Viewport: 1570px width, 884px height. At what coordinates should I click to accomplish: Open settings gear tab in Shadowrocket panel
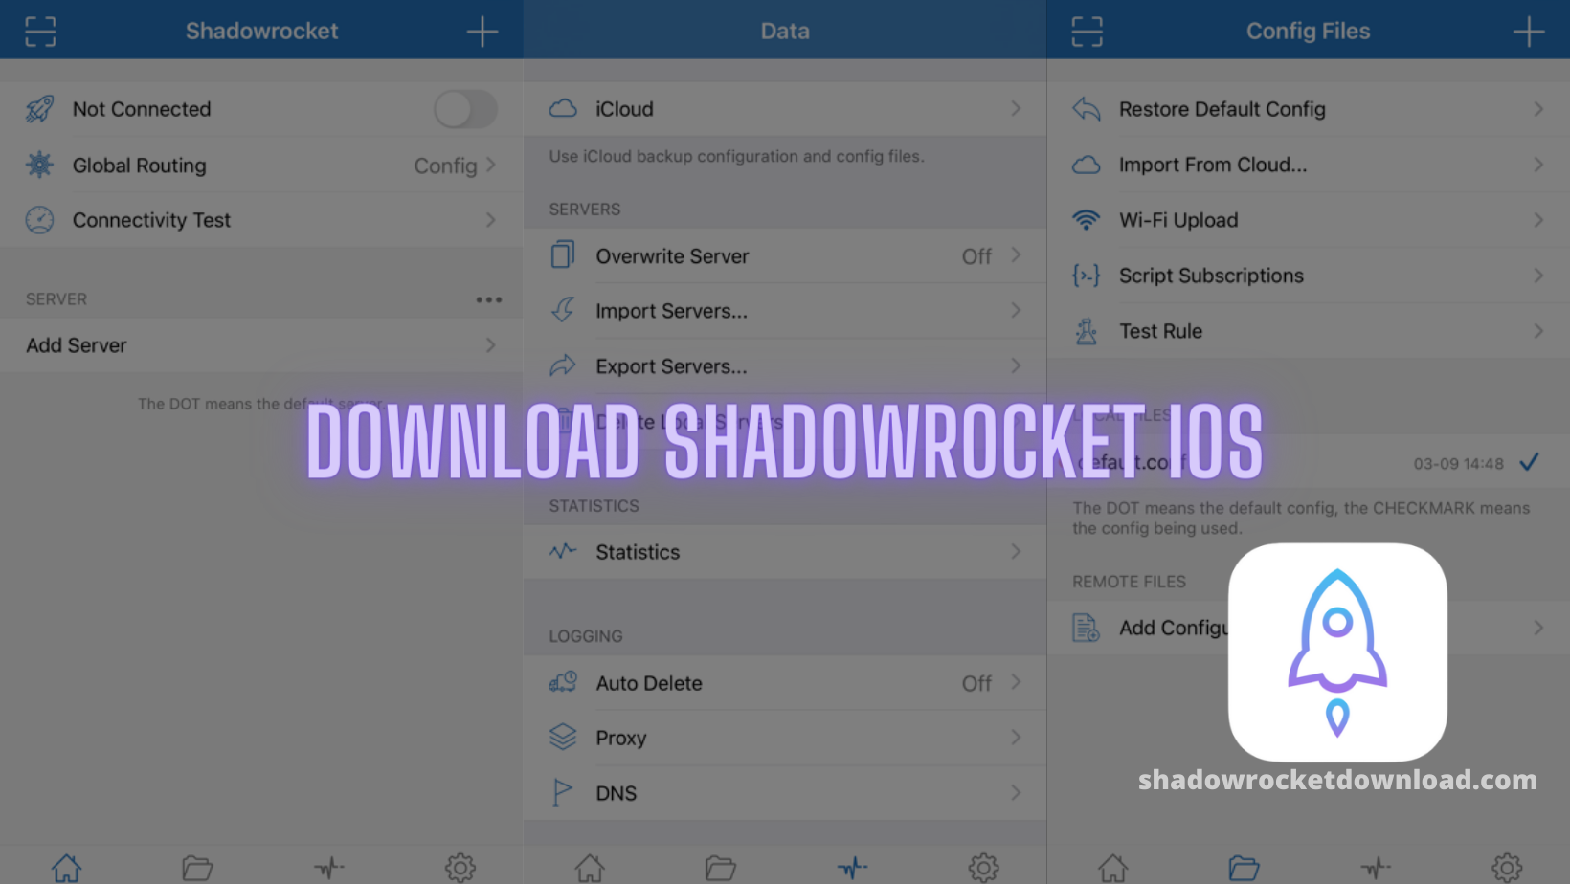[x=460, y=868]
